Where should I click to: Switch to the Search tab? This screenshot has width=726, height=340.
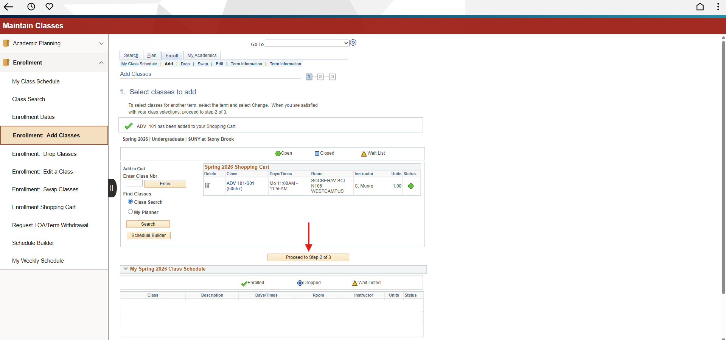(131, 55)
